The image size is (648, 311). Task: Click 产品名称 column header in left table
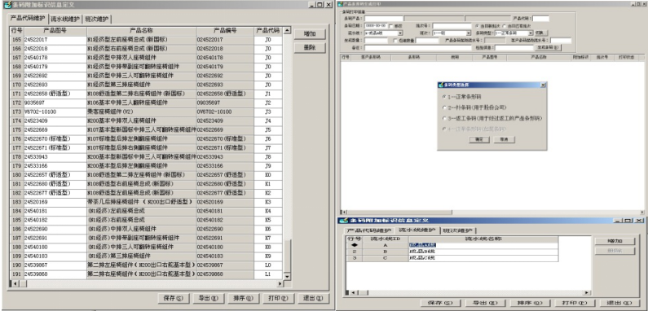tap(142, 31)
